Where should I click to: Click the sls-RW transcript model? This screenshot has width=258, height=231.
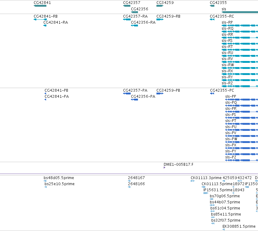pos(240,68)
